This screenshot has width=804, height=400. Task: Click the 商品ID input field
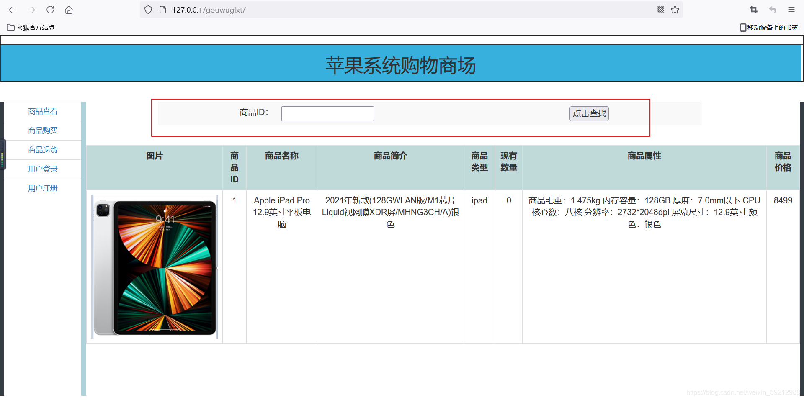pos(327,113)
